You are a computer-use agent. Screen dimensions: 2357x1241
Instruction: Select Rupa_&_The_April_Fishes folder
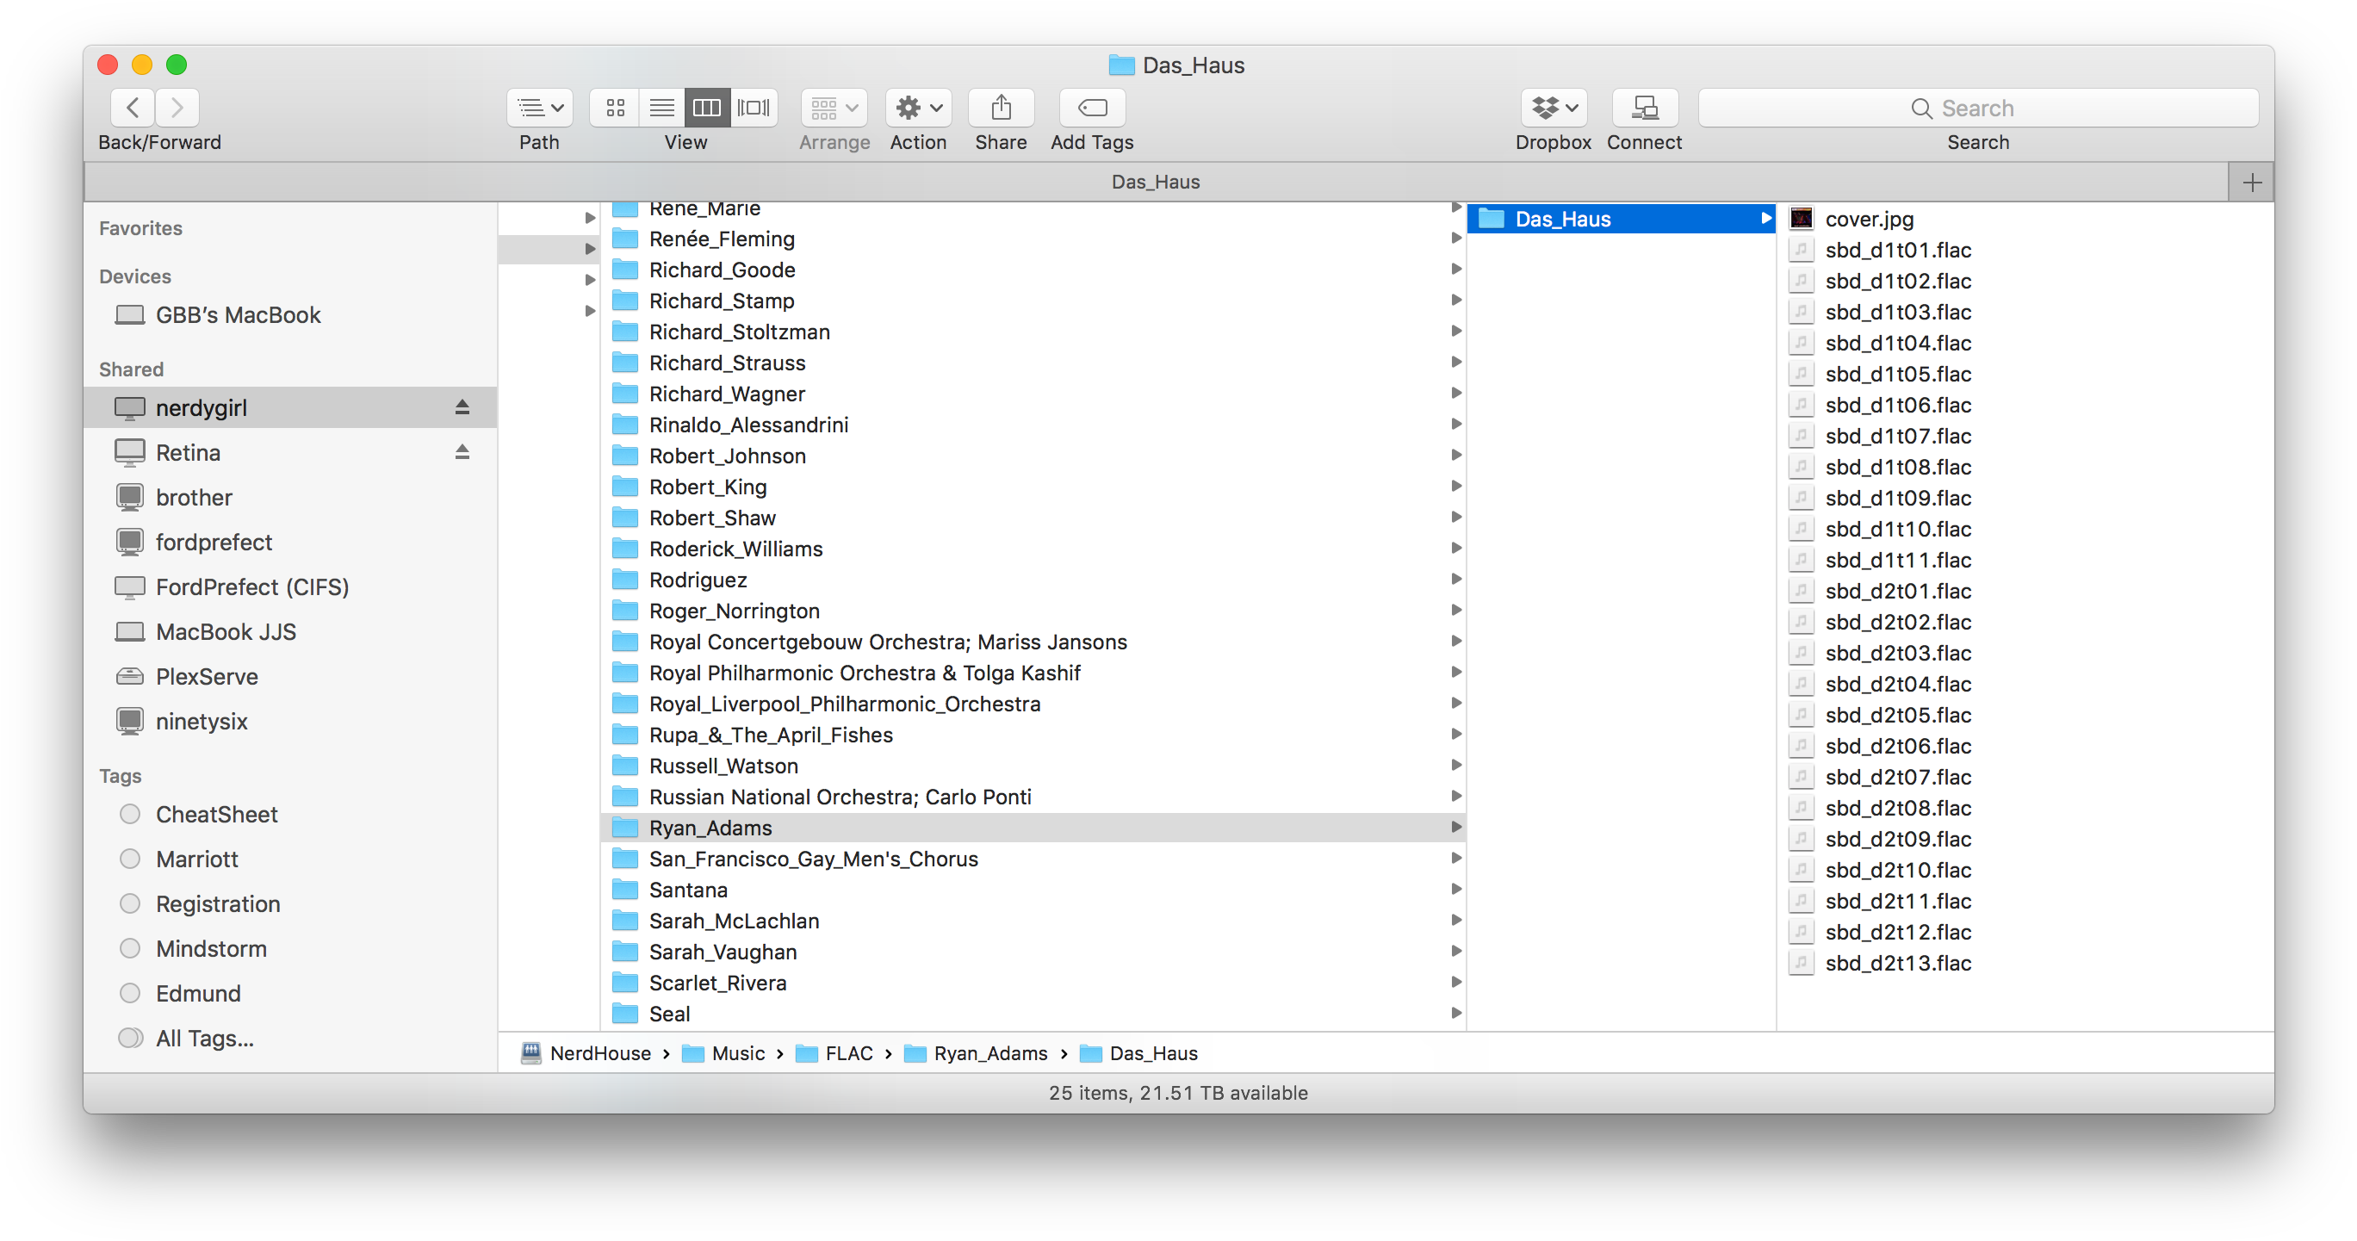click(1034, 735)
